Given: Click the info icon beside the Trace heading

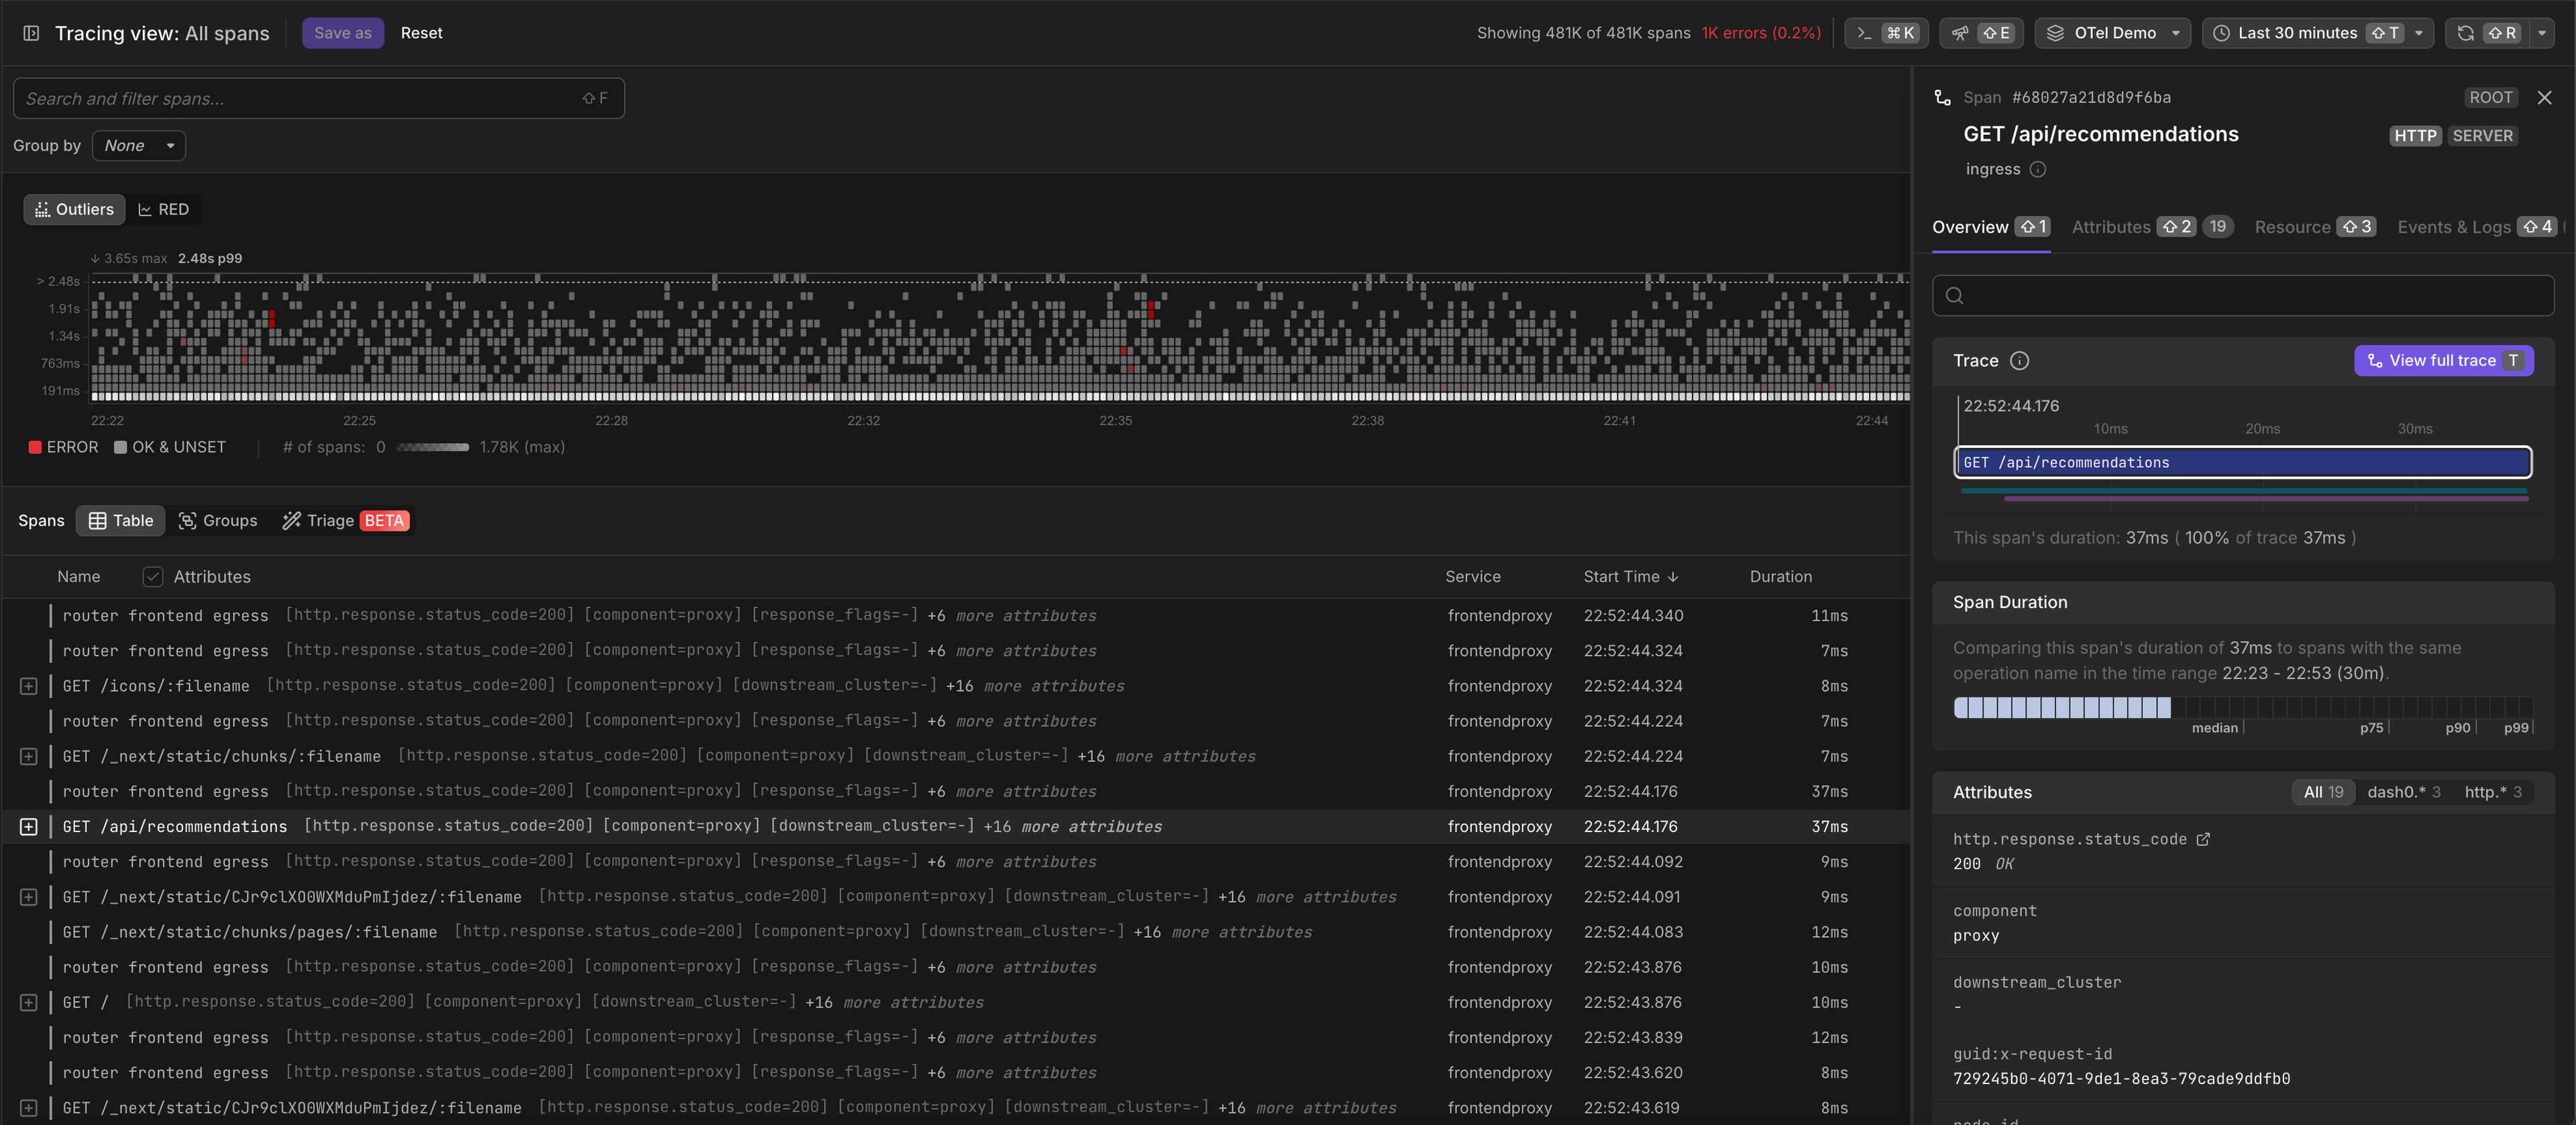Looking at the screenshot, I should click(x=2019, y=361).
